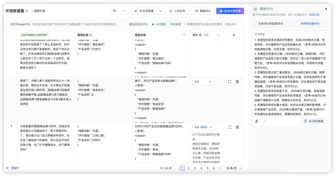Delete row 4 with the trash icon
Viewport: 335px width, 176px height.
point(237,127)
